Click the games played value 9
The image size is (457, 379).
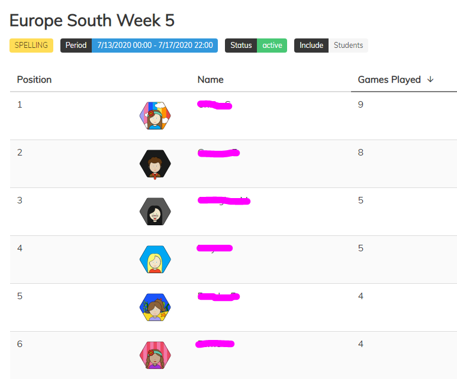pos(361,105)
